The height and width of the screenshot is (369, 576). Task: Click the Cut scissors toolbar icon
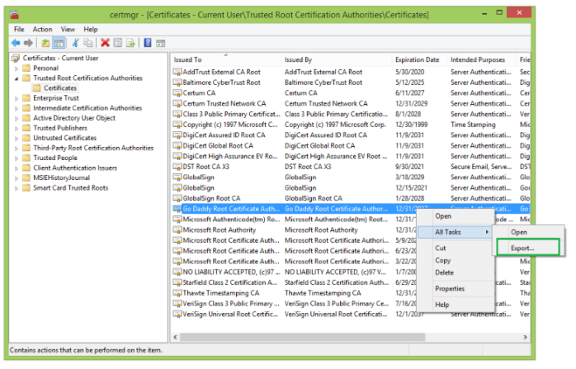pyautogui.click(x=76, y=44)
